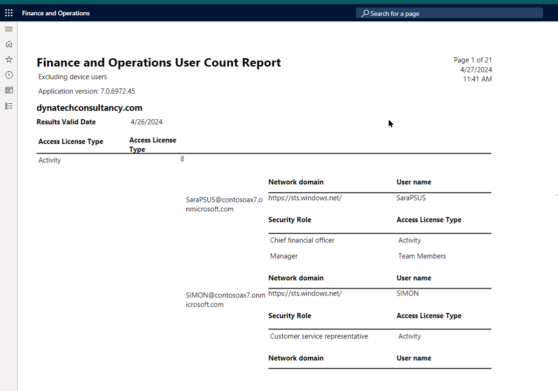Go to Home from the sidebar
The width and height of the screenshot is (558, 391).
tap(9, 44)
